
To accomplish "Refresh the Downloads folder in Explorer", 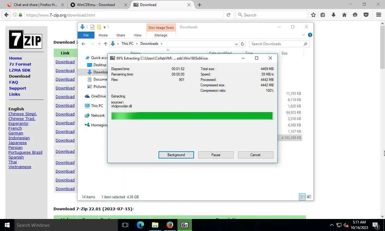I will coord(242,44).
